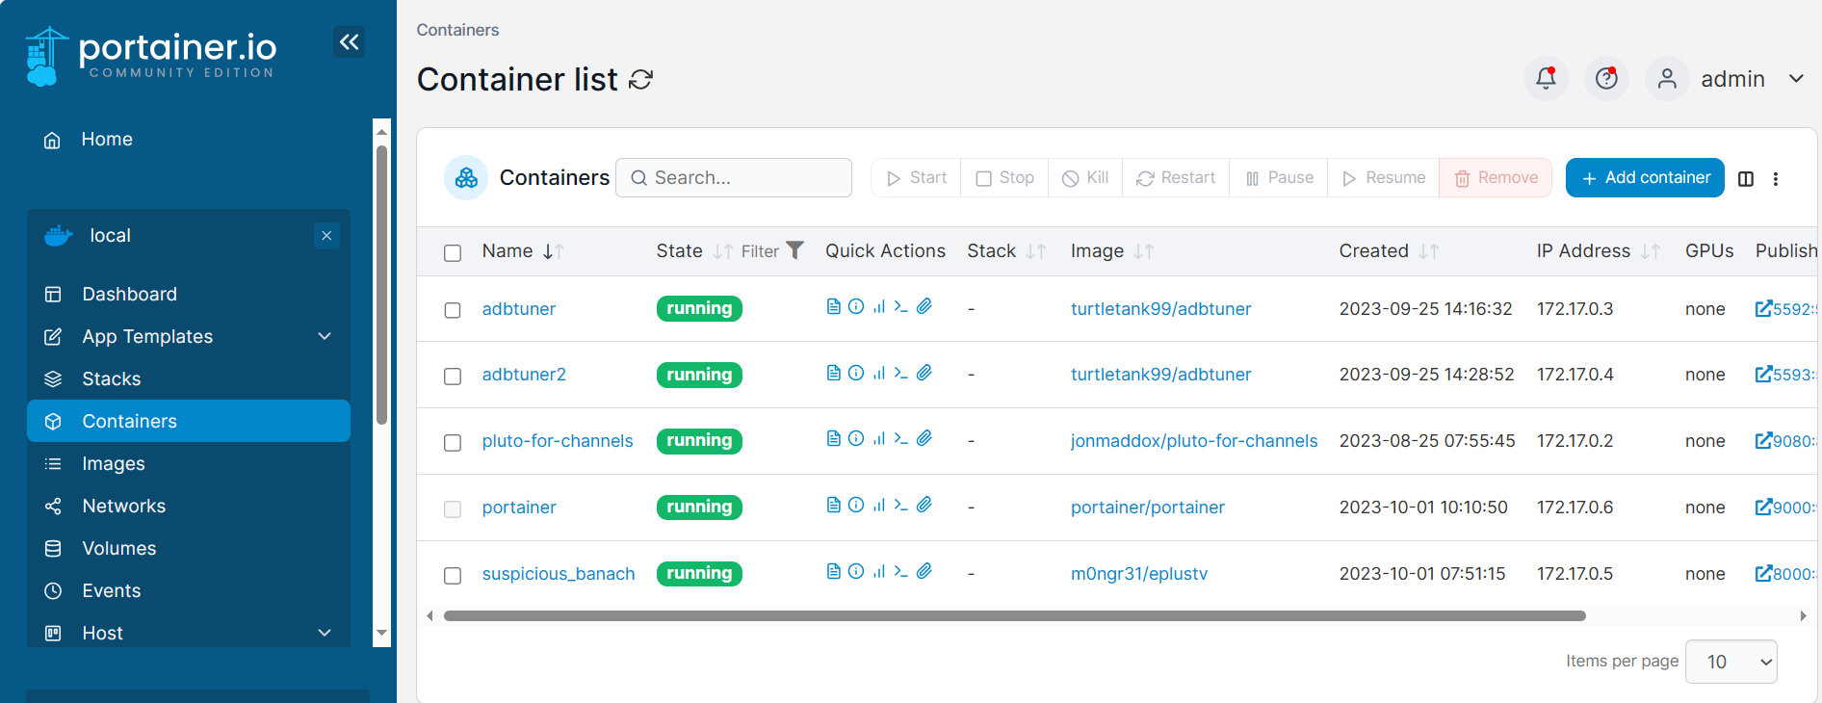Open the table column settings icon
The width and height of the screenshot is (1822, 703).
pyautogui.click(x=1745, y=178)
